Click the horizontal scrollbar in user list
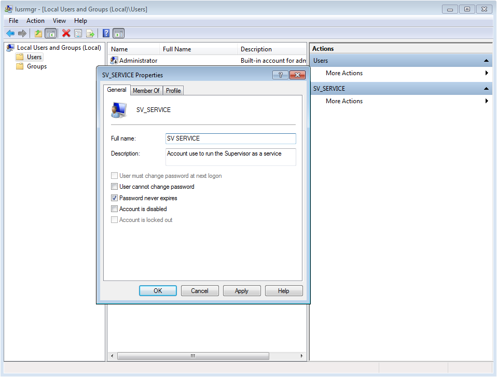 (x=193, y=356)
